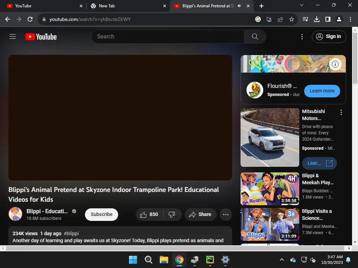The height and width of the screenshot is (268, 358).
Task: Click the notification bell in taskbar
Action: (x=349, y=260)
